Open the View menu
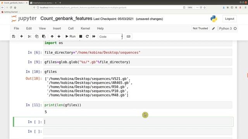The image size is (248, 139). (42, 28)
